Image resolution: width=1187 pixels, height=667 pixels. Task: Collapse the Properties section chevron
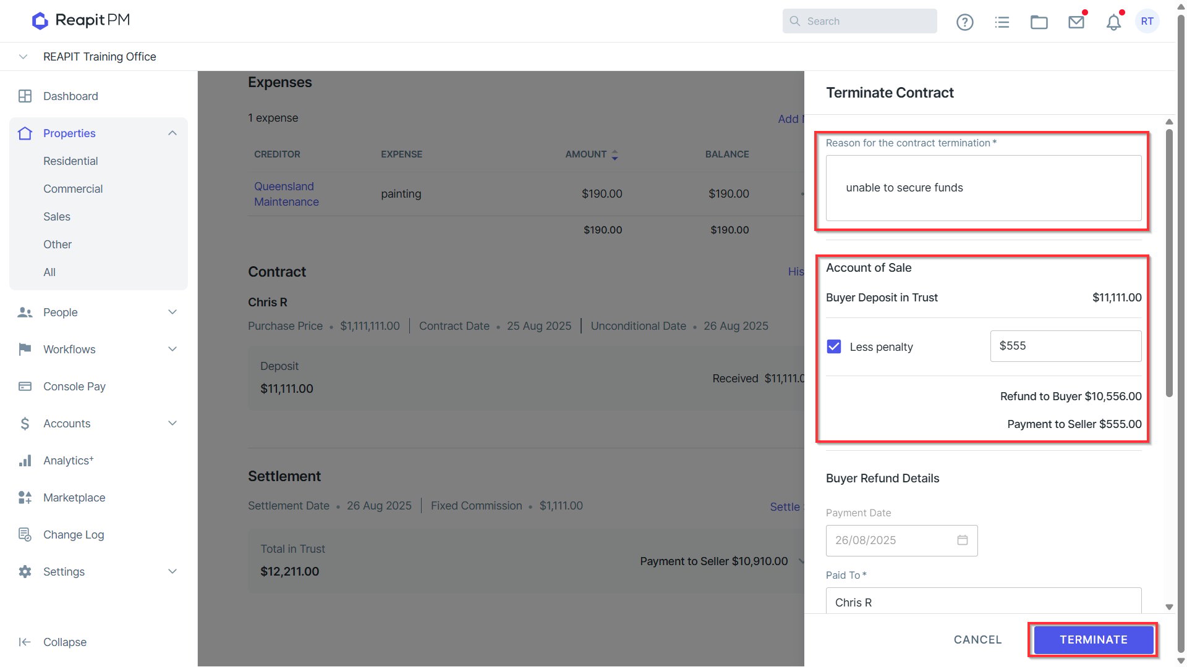coord(172,133)
